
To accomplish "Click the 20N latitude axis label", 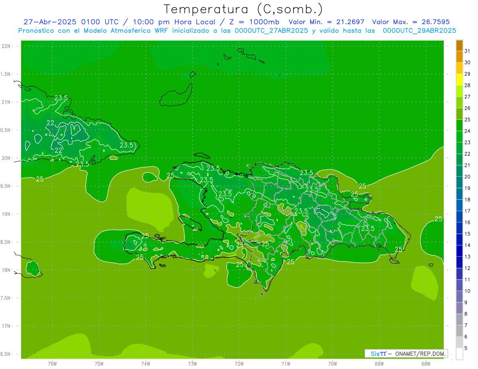I will coord(7,158).
